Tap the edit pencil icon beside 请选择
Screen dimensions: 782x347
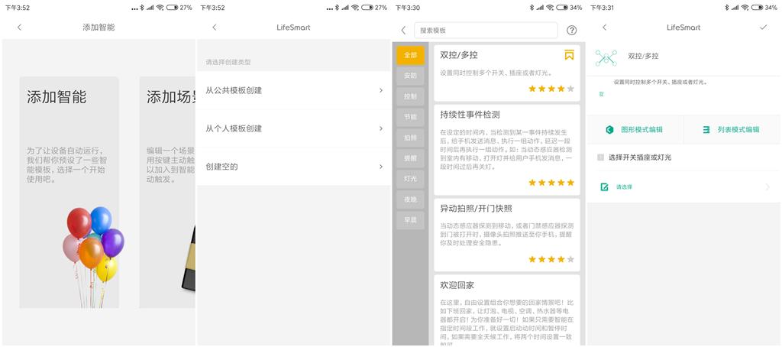coord(605,186)
